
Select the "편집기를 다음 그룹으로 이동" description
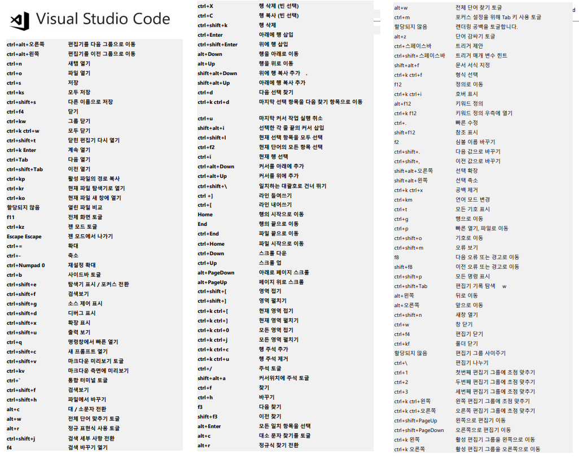[102, 44]
